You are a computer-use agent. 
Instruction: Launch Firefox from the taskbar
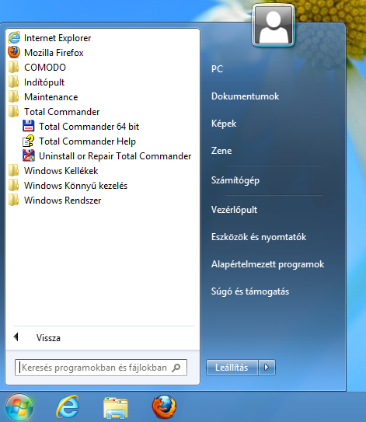pyautogui.click(x=164, y=407)
